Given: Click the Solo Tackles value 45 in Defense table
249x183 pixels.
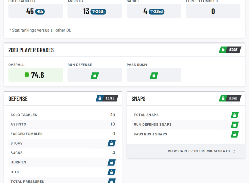Looking at the screenshot, I should [x=112, y=115].
